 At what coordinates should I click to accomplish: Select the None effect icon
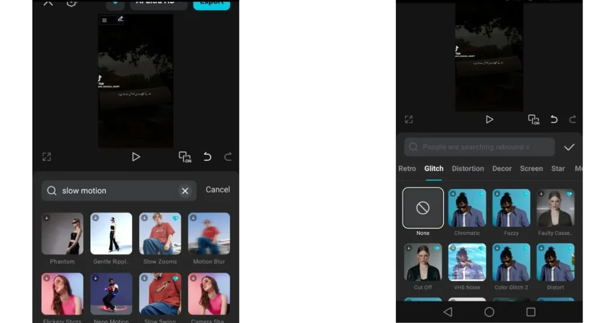click(423, 208)
